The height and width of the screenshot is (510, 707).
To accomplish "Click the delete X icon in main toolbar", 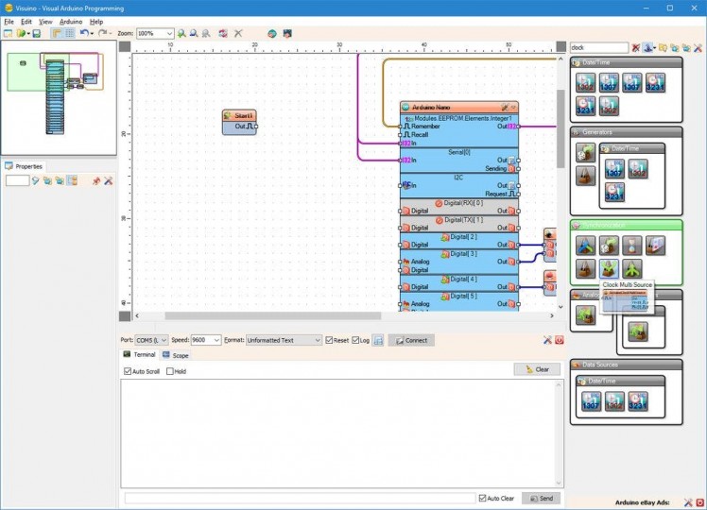I will coord(238,33).
